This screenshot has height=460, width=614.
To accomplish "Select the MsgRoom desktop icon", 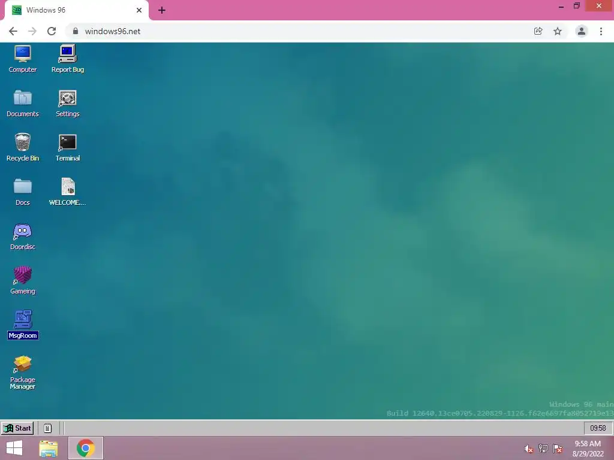I will click(23, 325).
